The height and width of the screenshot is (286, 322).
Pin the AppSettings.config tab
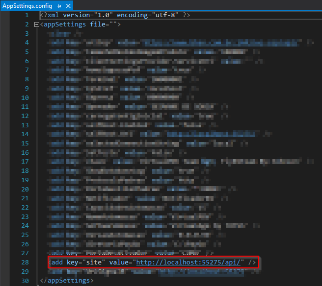tap(59, 6)
